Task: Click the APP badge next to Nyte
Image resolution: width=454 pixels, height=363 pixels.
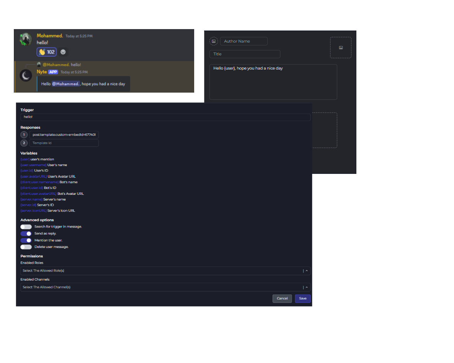Action: pos(53,72)
